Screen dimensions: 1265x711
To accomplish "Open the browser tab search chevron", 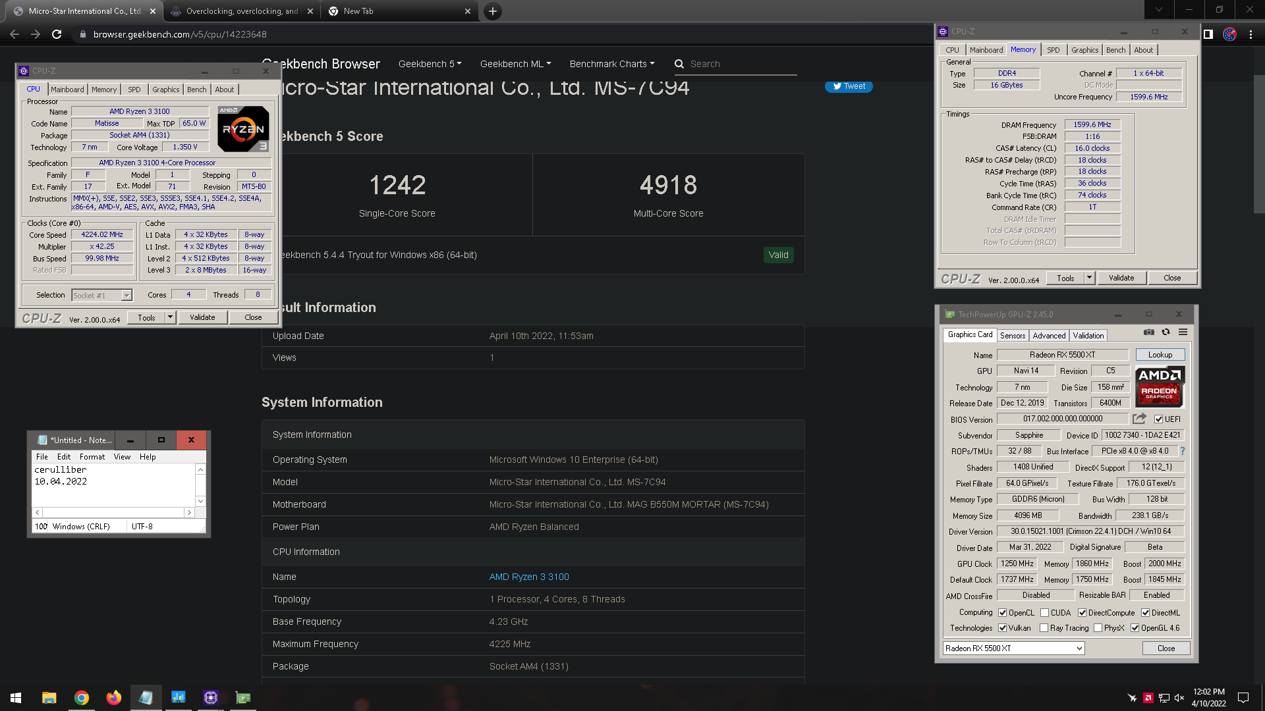I will tap(1158, 10).
